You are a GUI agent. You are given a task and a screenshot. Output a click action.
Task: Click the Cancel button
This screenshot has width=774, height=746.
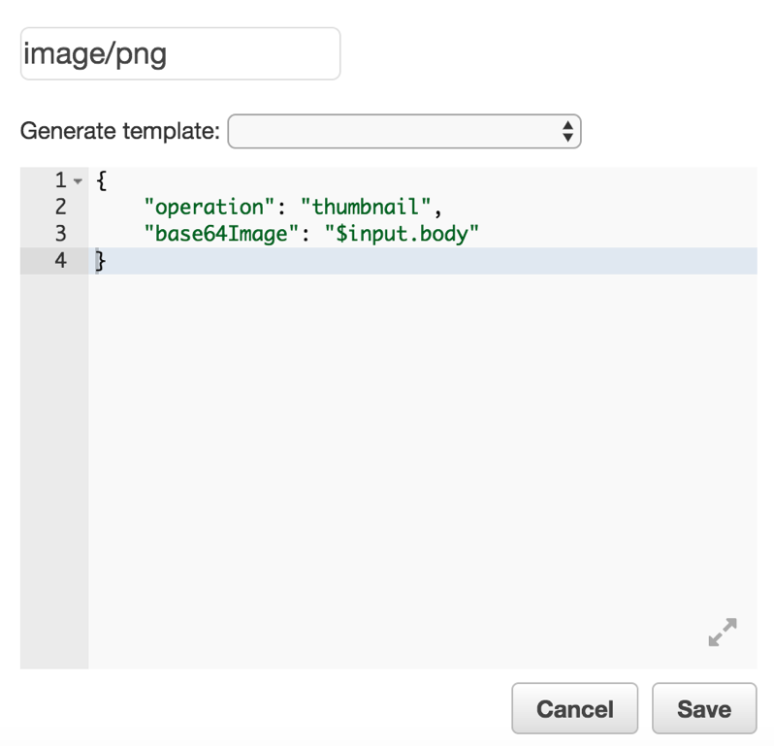574,708
